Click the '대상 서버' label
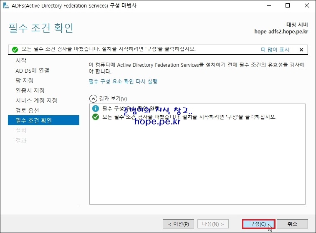Viewport: 316px width, 233px height. coord(297,25)
